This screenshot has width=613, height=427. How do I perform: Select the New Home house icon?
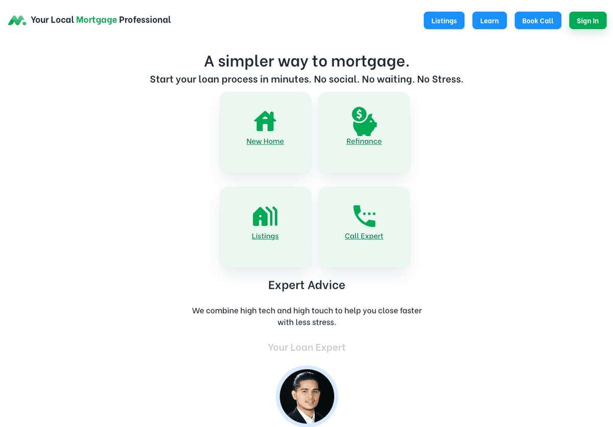tap(265, 121)
